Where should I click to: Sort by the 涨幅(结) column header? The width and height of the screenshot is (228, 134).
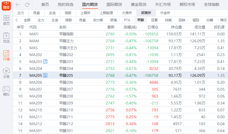point(130,27)
